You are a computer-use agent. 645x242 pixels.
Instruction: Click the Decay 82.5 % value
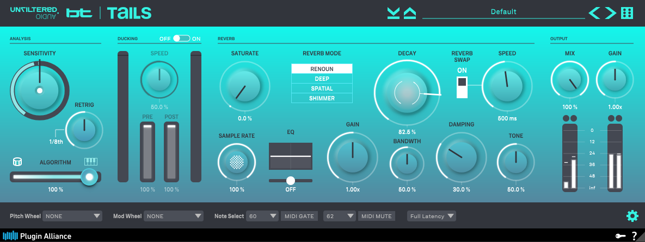click(x=407, y=132)
